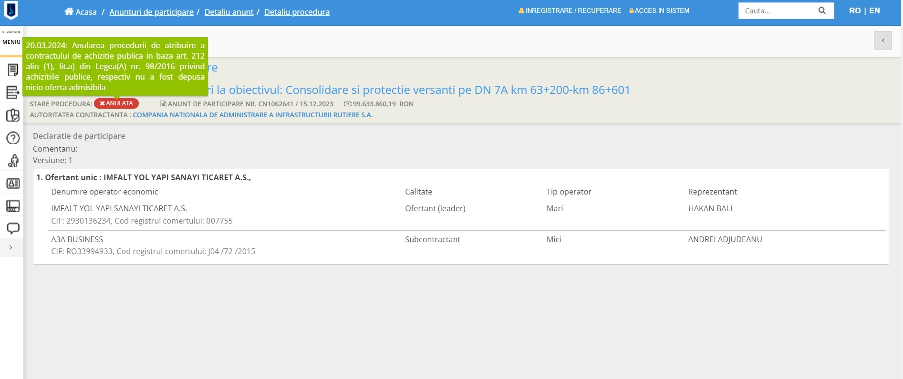Viewport: 903px width, 379px height.
Task: Click Declaratie de participare heading
Action: pos(79,136)
